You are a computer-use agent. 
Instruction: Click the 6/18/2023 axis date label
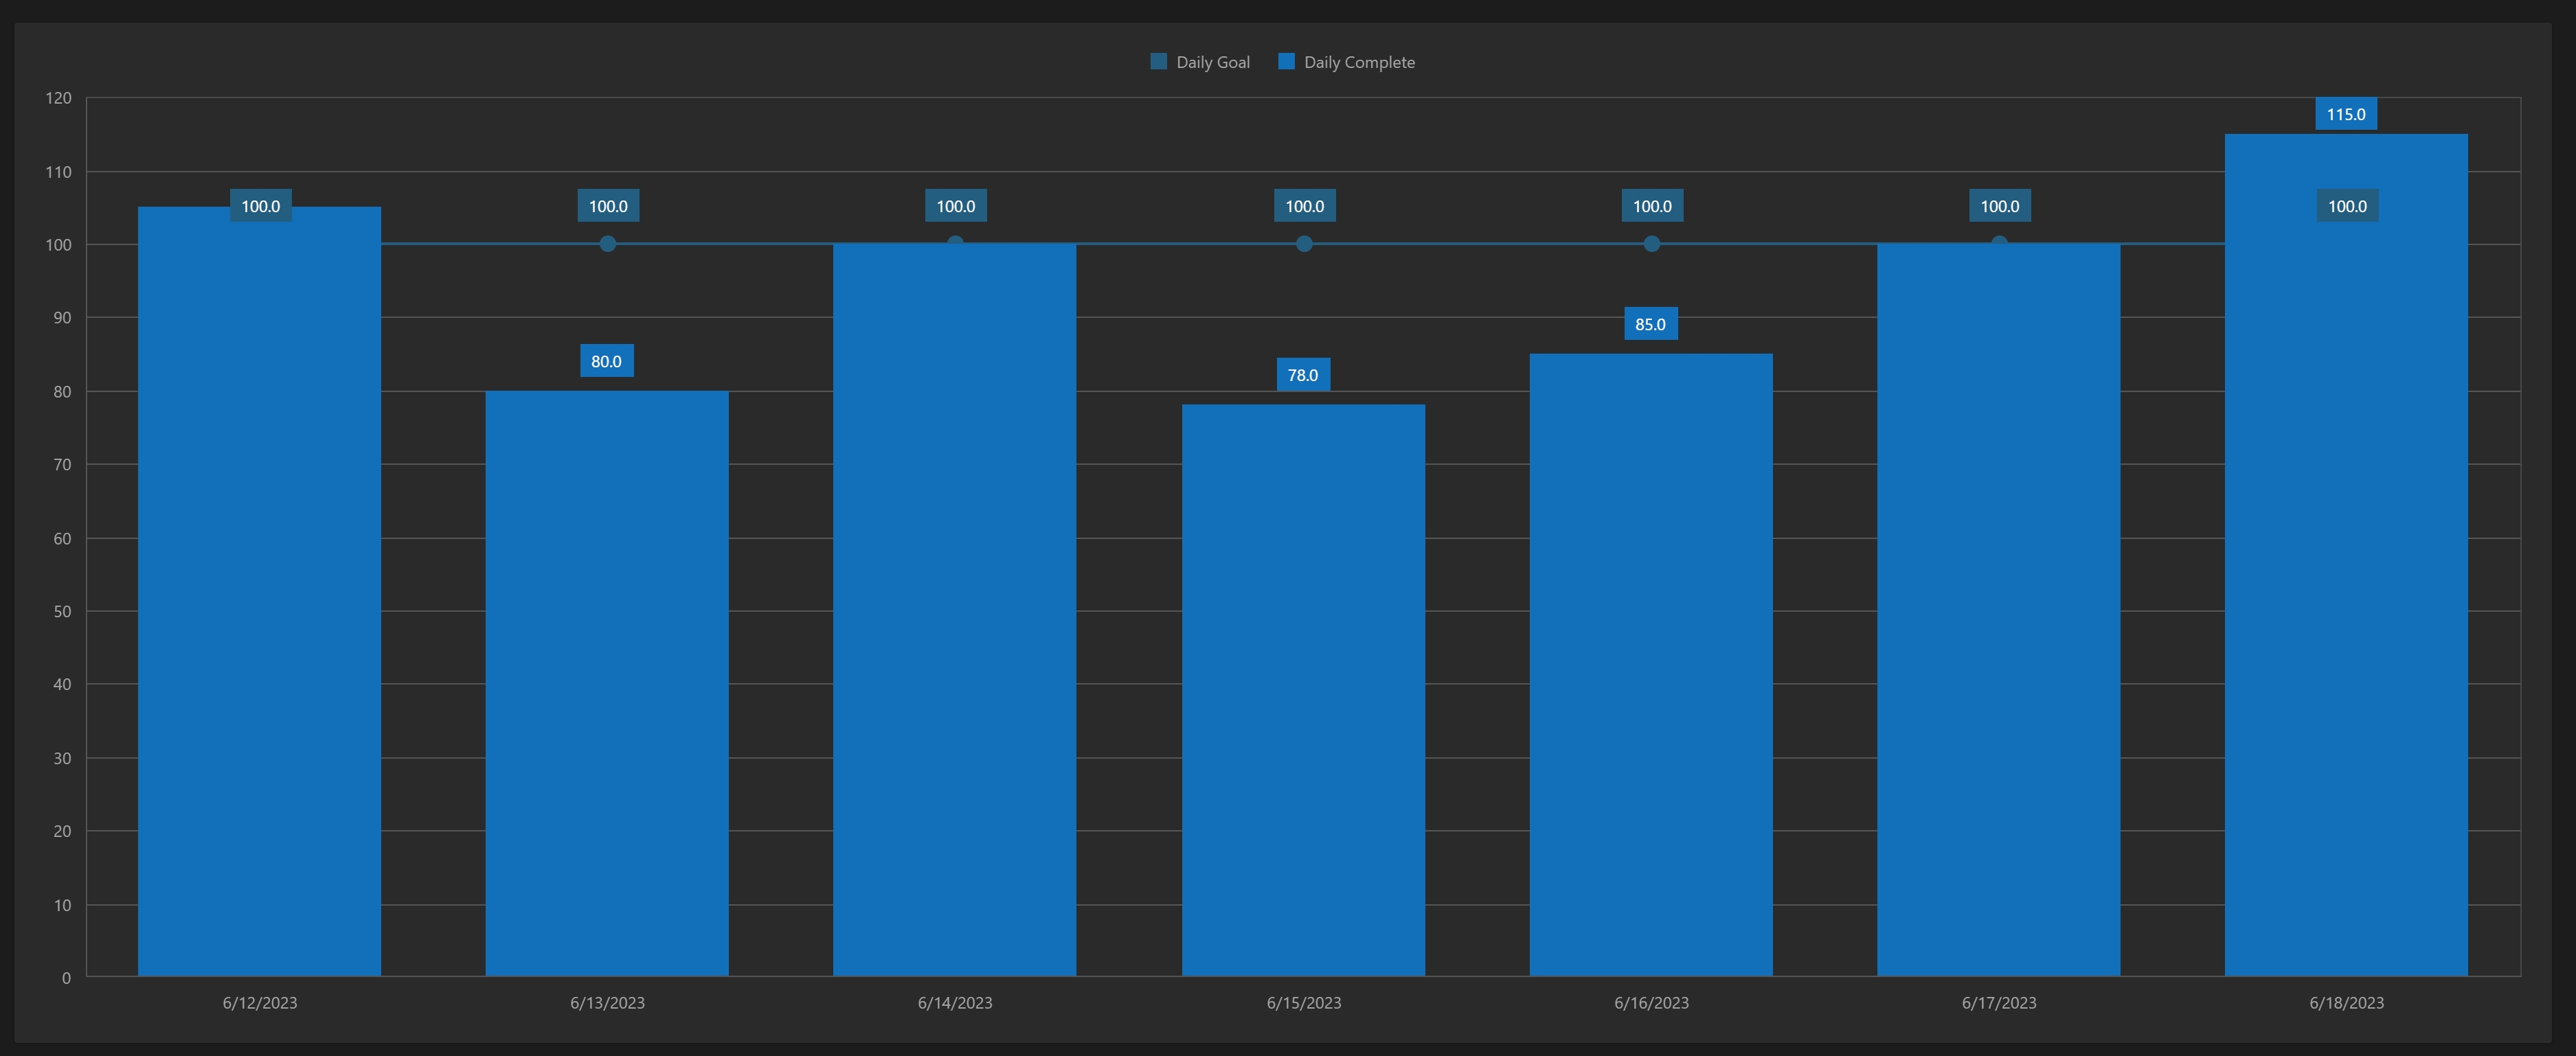pyautogui.click(x=2346, y=1002)
